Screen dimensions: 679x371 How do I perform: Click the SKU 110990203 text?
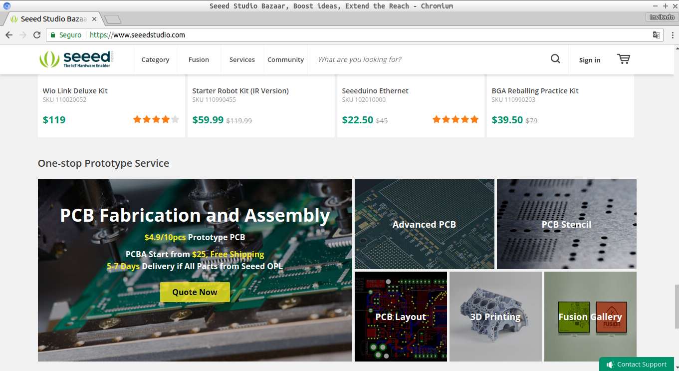[x=513, y=100]
